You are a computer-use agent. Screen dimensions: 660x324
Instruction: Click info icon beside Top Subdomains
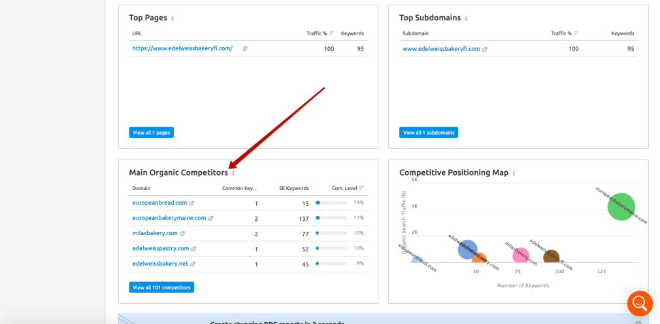tap(466, 18)
